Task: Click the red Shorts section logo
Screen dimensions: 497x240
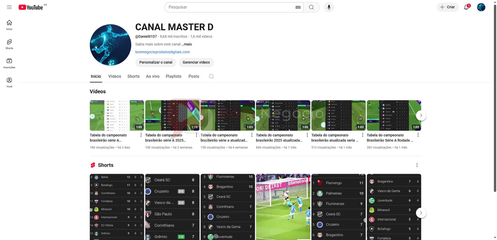Action: [93, 165]
